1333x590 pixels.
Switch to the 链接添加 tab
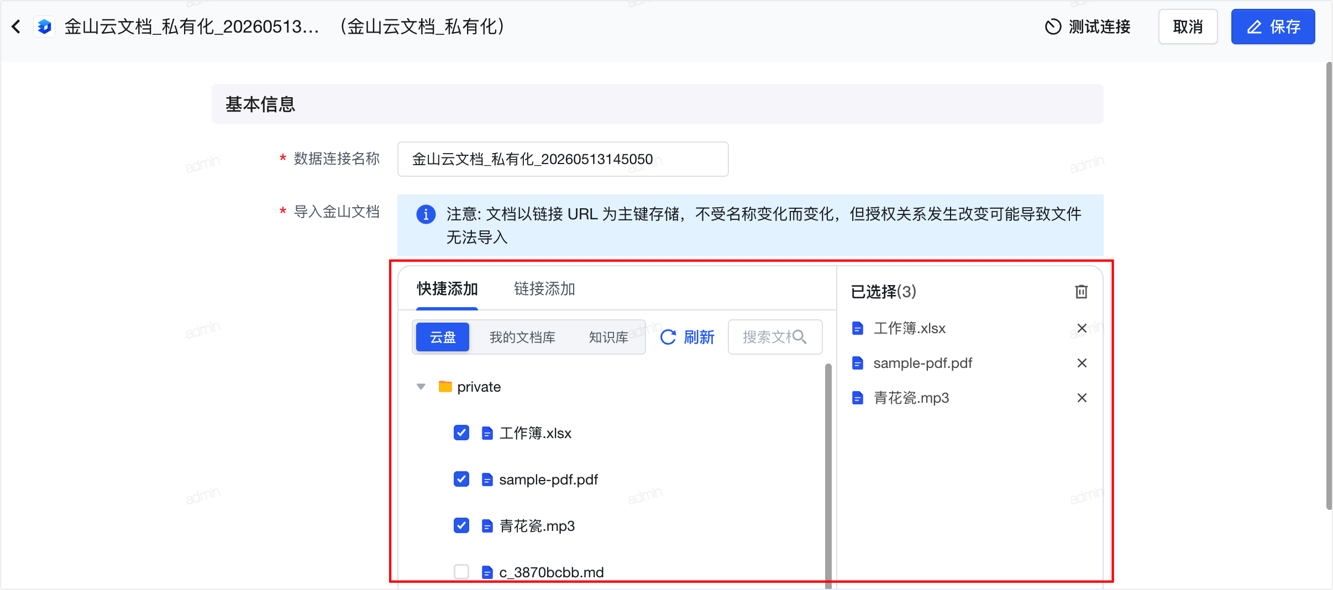tap(544, 288)
